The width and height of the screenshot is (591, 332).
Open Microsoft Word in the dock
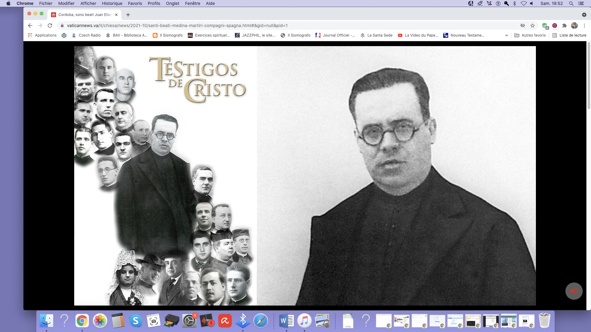(x=286, y=321)
